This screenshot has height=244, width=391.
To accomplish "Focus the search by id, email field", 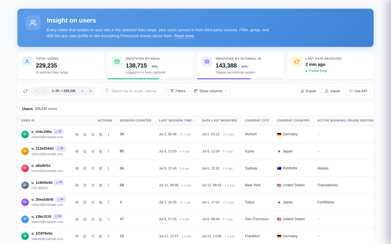I will 133,91.
